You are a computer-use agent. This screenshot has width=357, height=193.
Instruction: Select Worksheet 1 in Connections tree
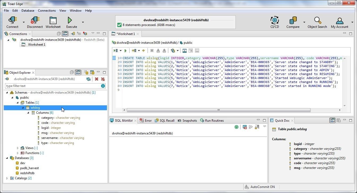point(33,45)
